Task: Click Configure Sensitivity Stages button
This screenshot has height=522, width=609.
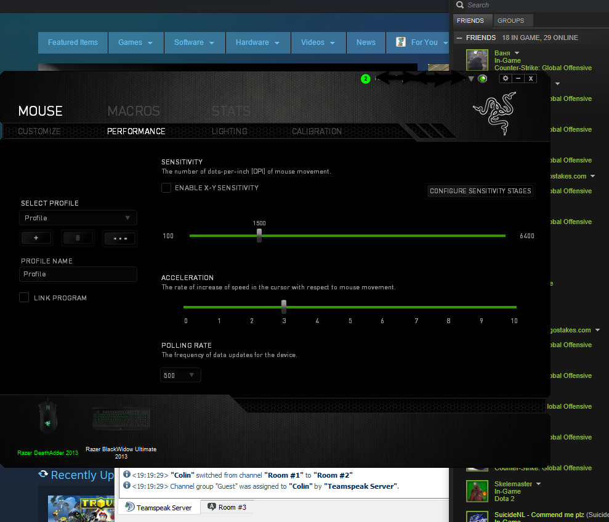Action: point(480,191)
